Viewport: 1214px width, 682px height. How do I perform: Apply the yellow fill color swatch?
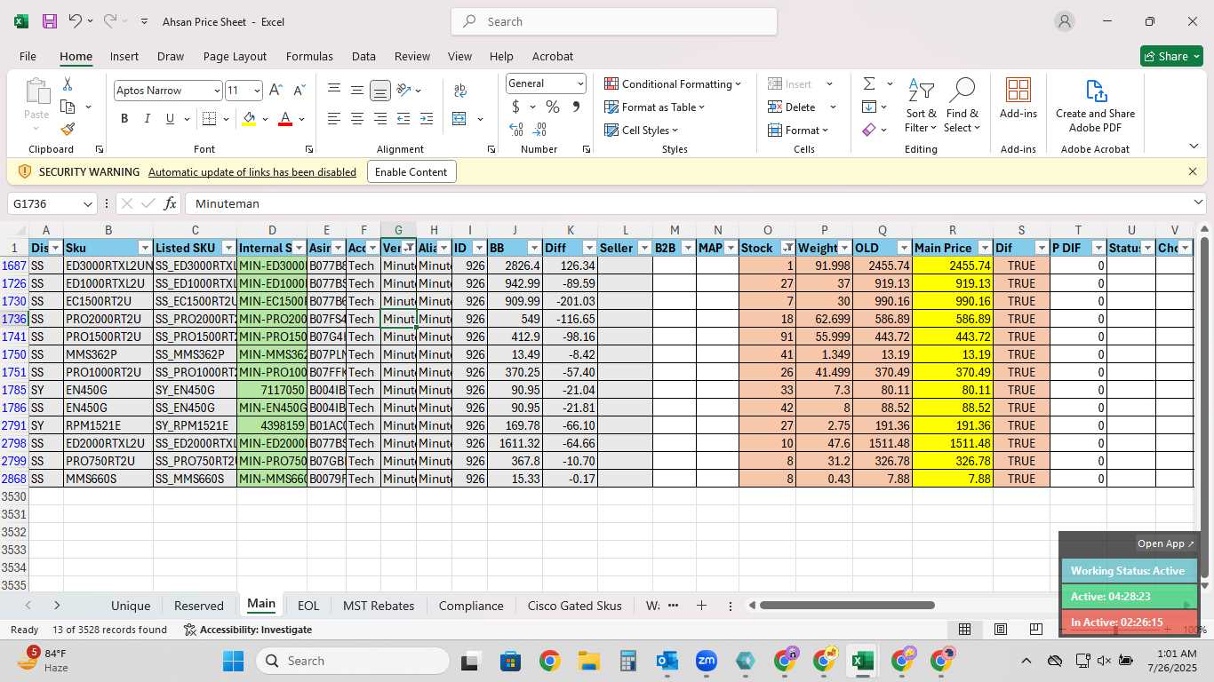click(x=249, y=119)
